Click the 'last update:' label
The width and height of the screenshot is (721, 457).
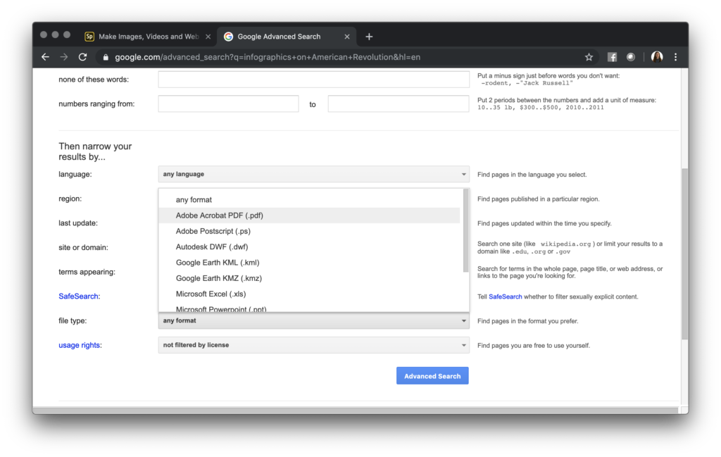click(78, 223)
